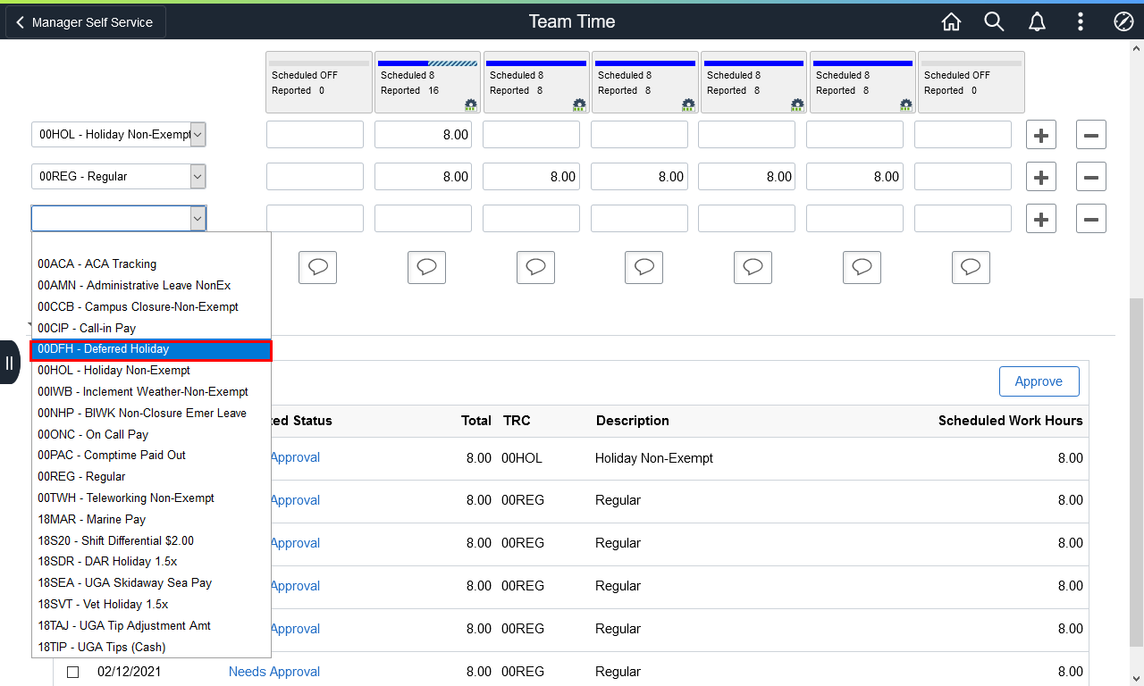Click 00REG hours field under Reported 16 day
The height and width of the screenshot is (686, 1144).
423,177
